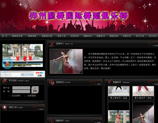Open 圆舞演出团 in the nav bar

[x=47, y=36]
